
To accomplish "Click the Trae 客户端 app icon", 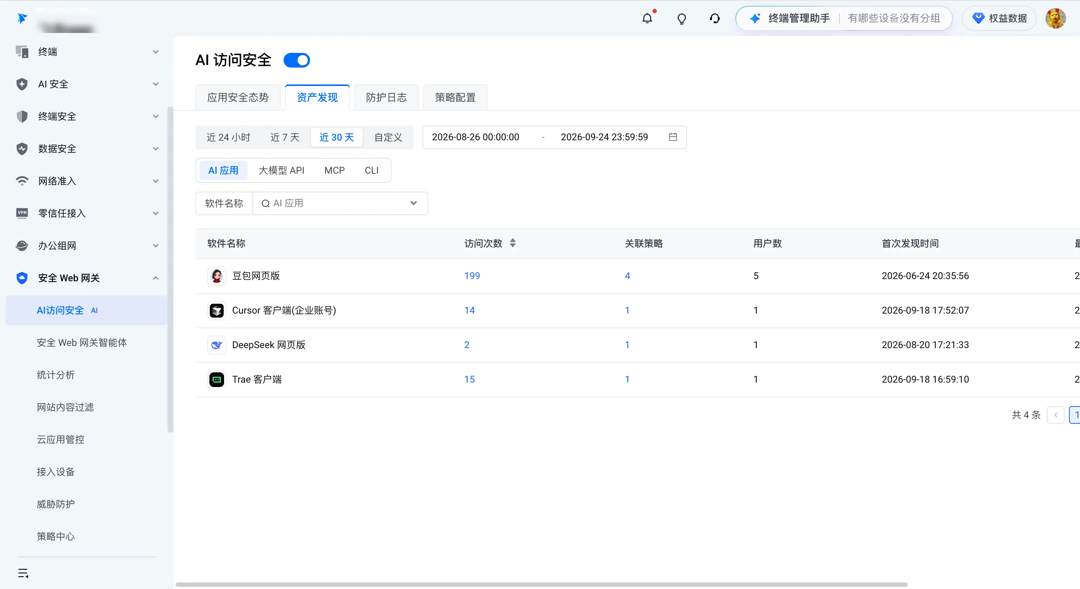I will point(217,380).
